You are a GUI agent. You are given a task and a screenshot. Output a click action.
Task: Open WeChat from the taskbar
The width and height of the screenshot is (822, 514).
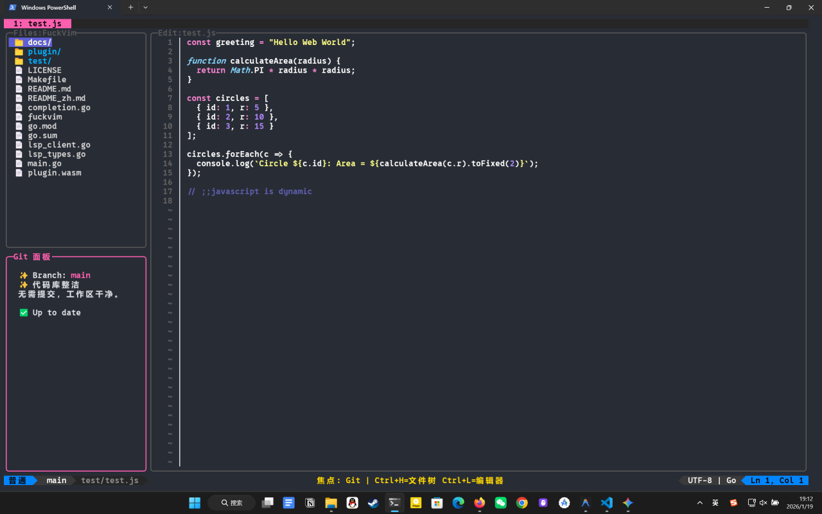tap(501, 502)
